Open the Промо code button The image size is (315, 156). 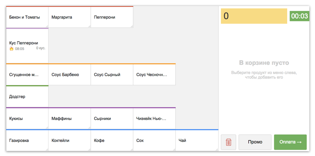[x=255, y=142]
